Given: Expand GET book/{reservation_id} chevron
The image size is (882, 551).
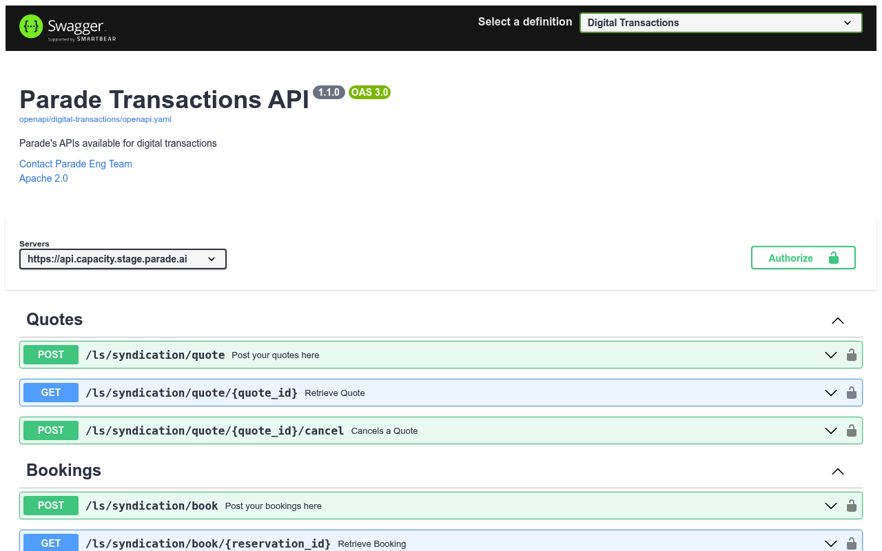Looking at the screenshot, I should [x=831, y=543].
